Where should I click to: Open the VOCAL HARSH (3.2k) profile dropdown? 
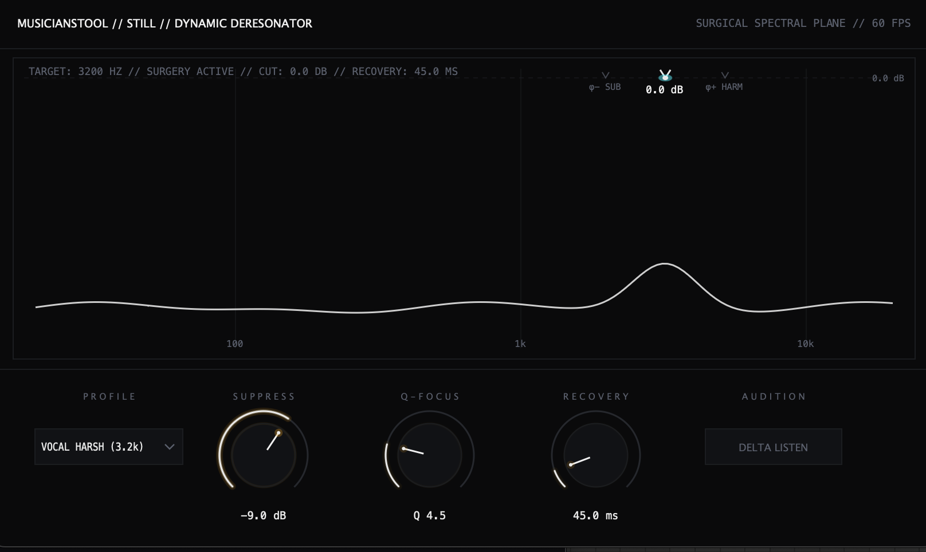click(109, 447)
